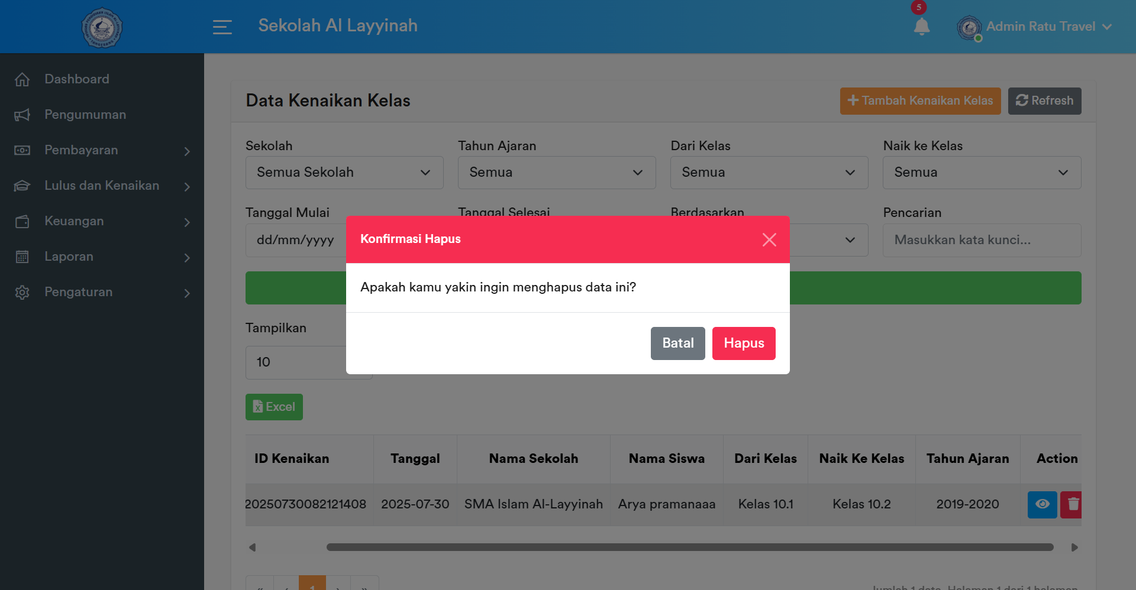
Task: Click the Pengumuman megaphone icon
Action: click(22, 115)
